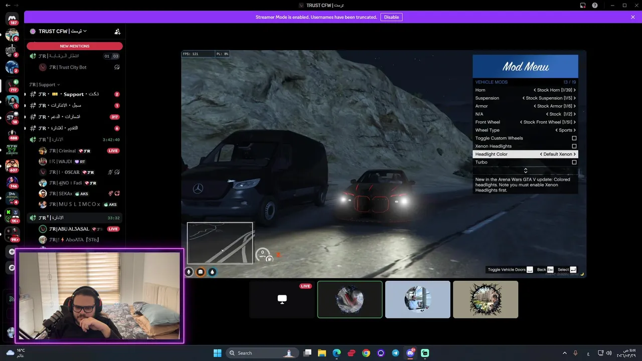Image resolution: width=642 pixels, height=361 pixels.
Task: Click the microphone icon under the minimap
Action: tap(189, 272)
